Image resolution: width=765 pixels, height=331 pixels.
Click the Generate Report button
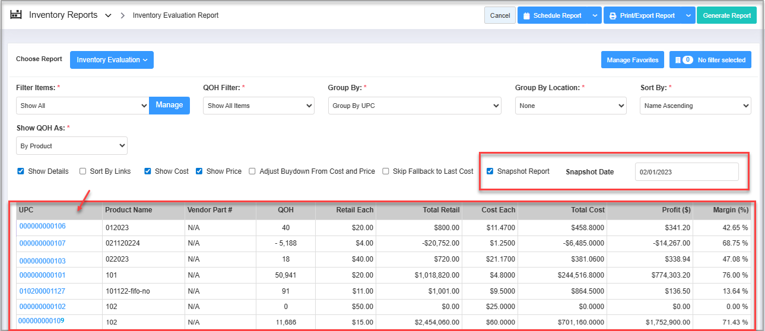pyautogui.click(x=726, y=15)
